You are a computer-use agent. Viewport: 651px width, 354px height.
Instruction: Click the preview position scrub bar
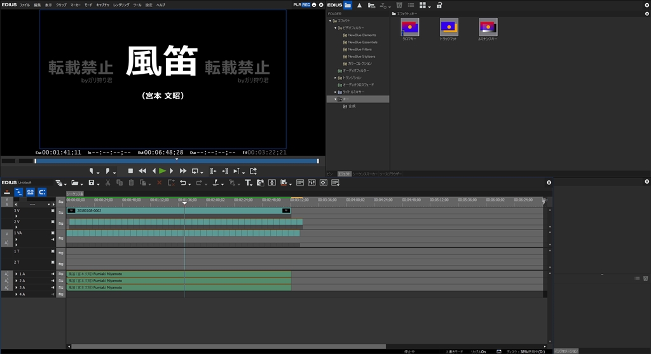pos(177,161)
